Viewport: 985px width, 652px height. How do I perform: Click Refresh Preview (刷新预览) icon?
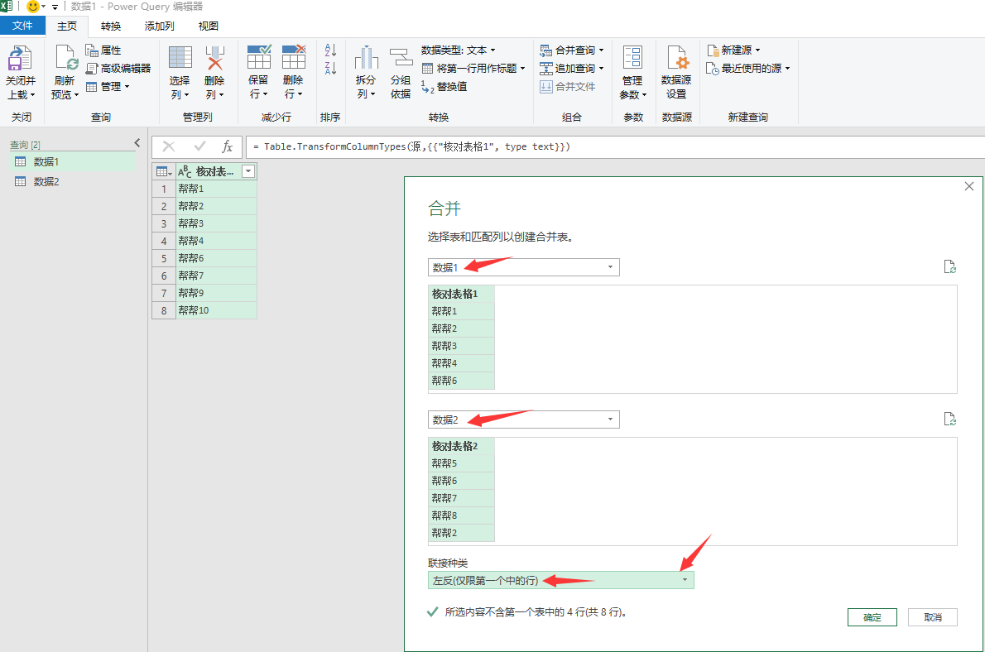pyautogui.click(x=65, y=58)
